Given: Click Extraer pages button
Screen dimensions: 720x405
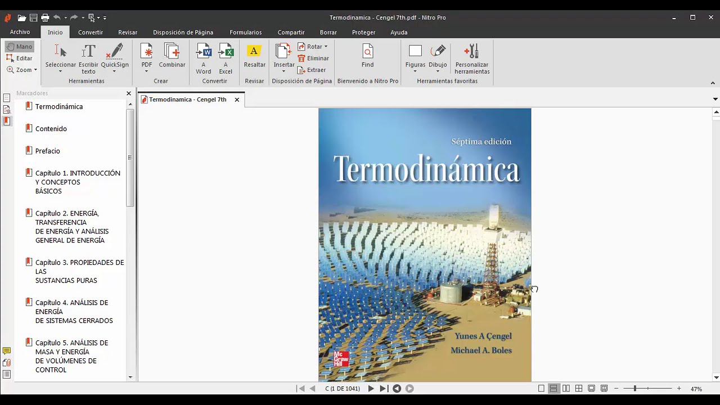Looking at the screenshot, I should (312, 70).
